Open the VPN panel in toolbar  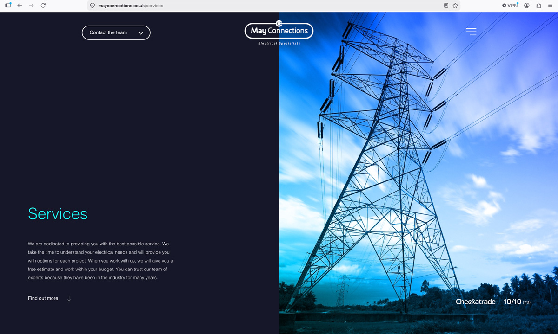[510, 6]
